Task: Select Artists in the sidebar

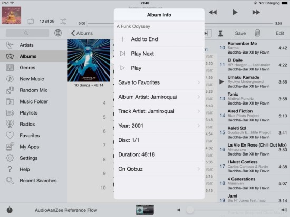Action: [x=34, y=45]
